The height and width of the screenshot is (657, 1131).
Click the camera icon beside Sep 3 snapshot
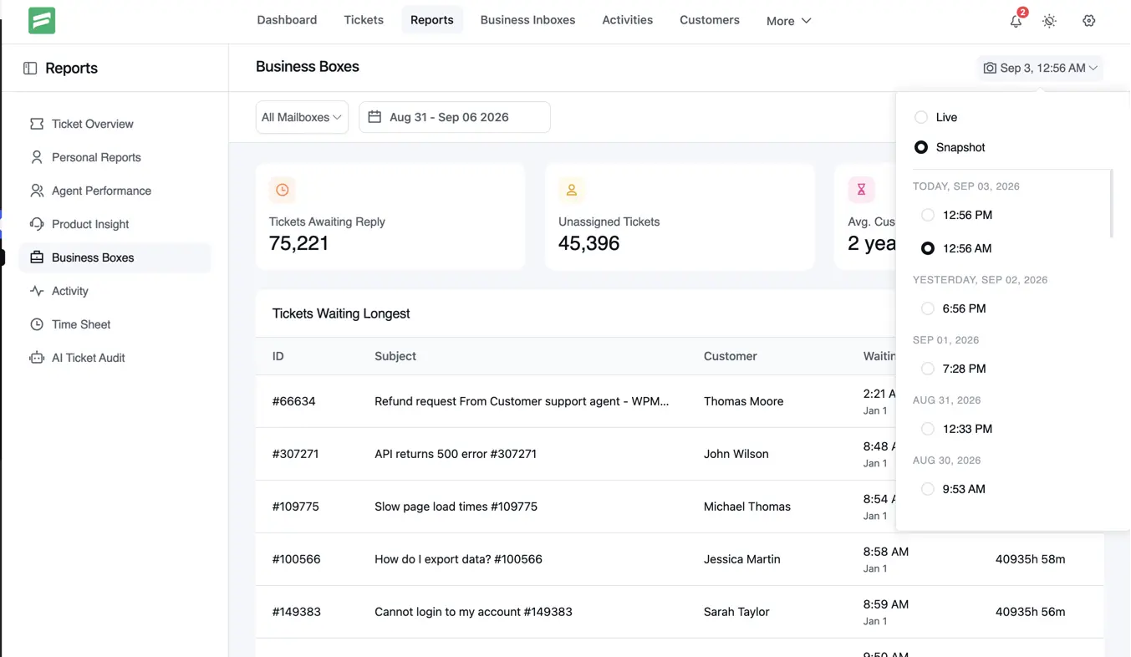pyautogui.click(x=990, y=68)
